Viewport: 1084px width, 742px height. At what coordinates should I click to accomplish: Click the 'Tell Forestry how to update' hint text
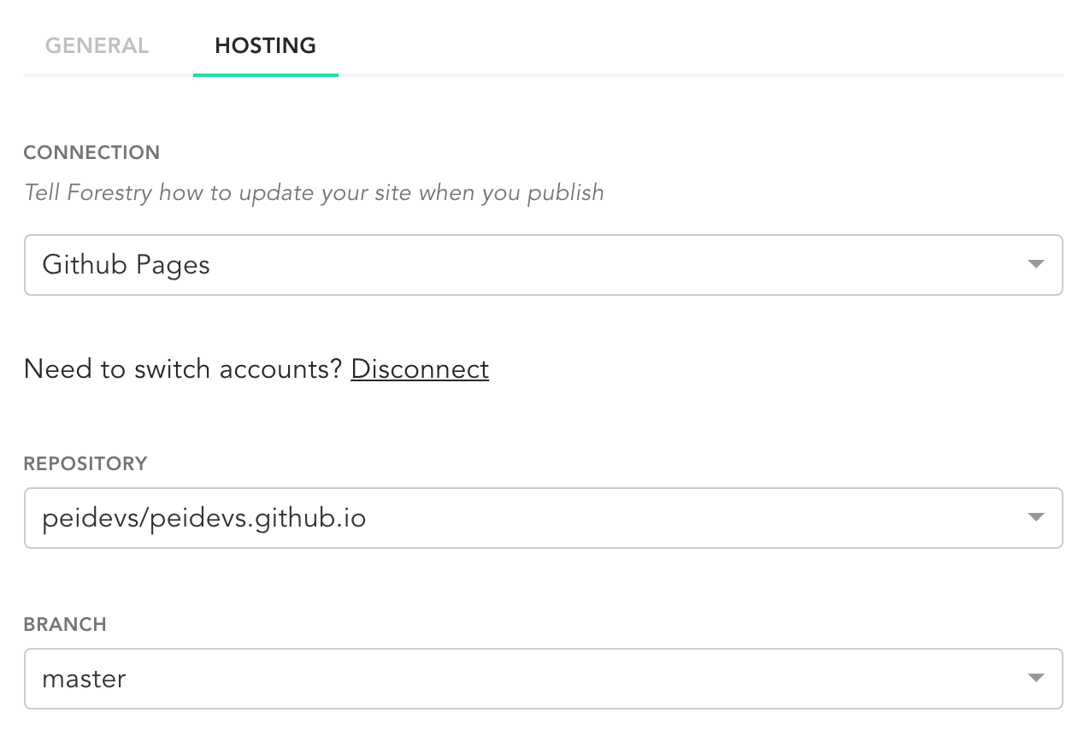click(x=314, y=192)
